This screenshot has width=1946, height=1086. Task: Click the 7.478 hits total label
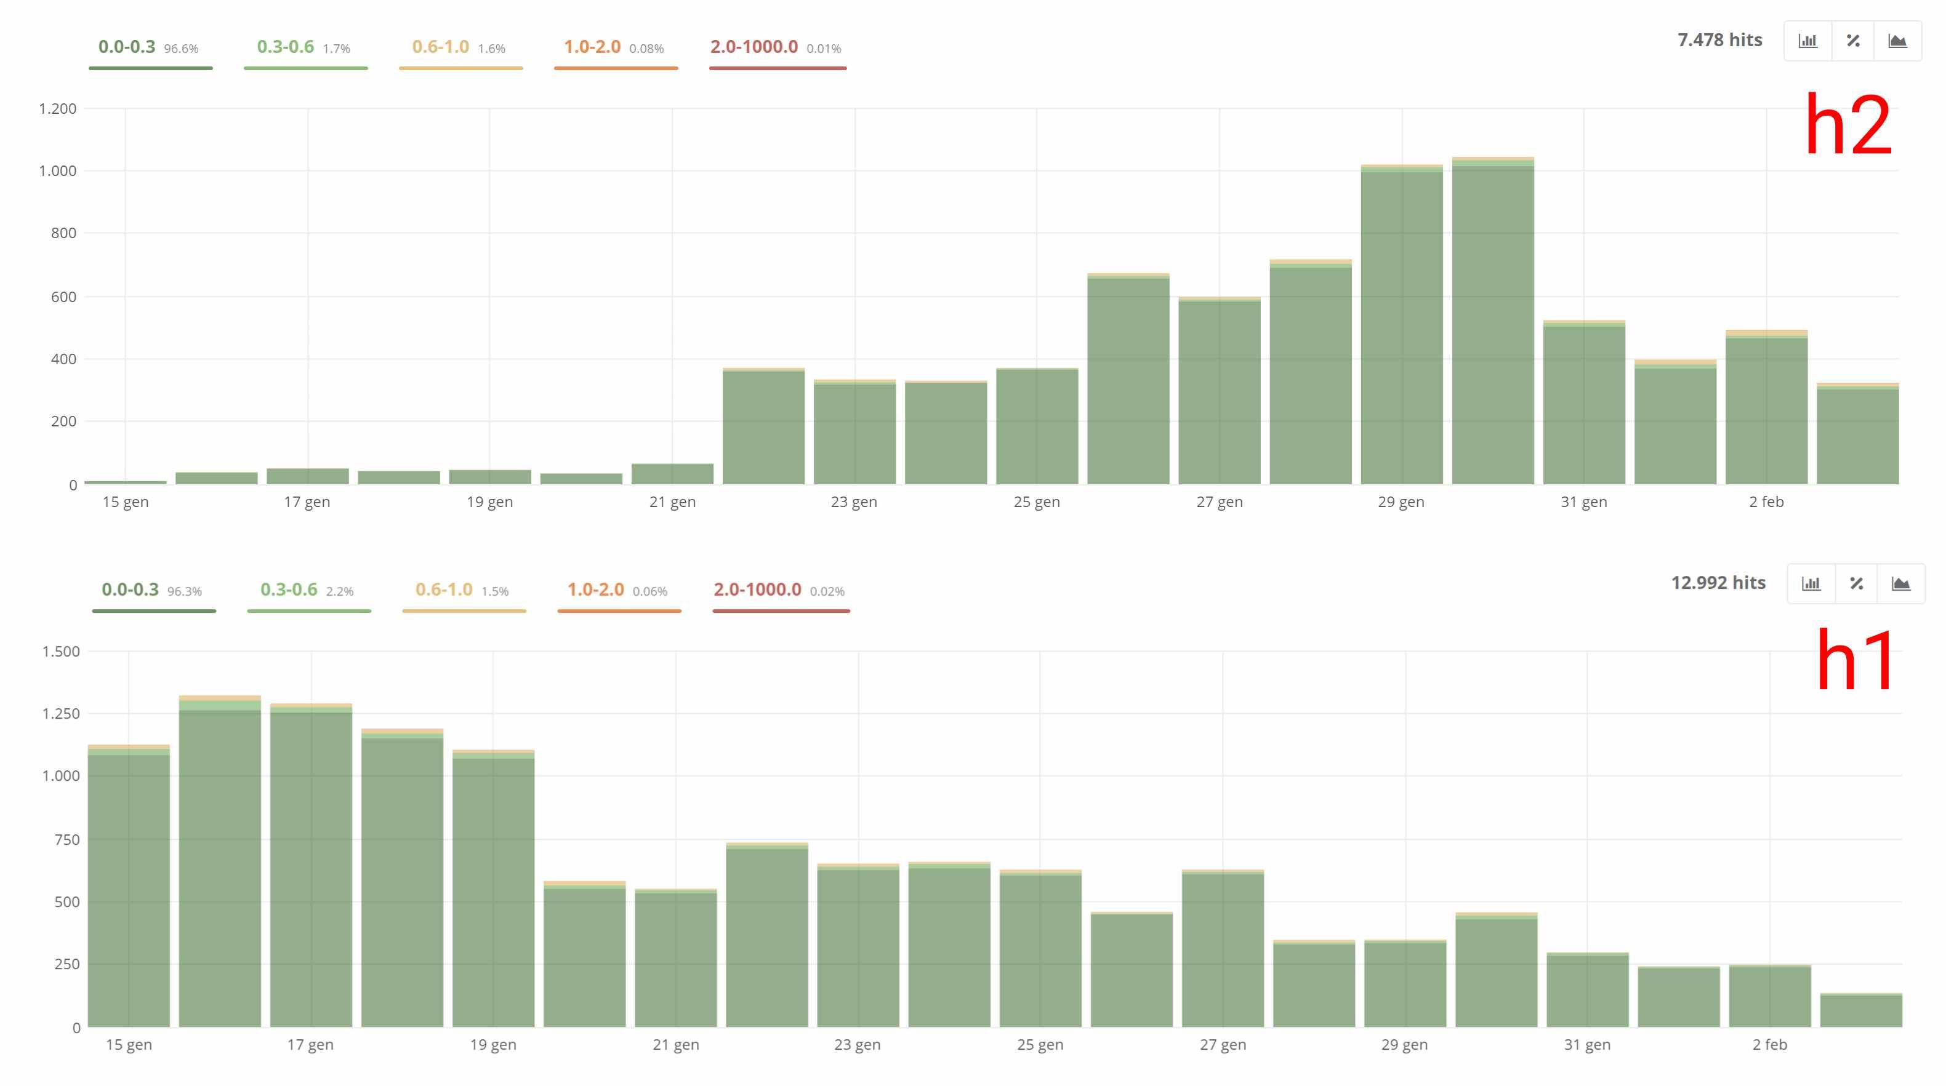click(x=1719, y=40)
